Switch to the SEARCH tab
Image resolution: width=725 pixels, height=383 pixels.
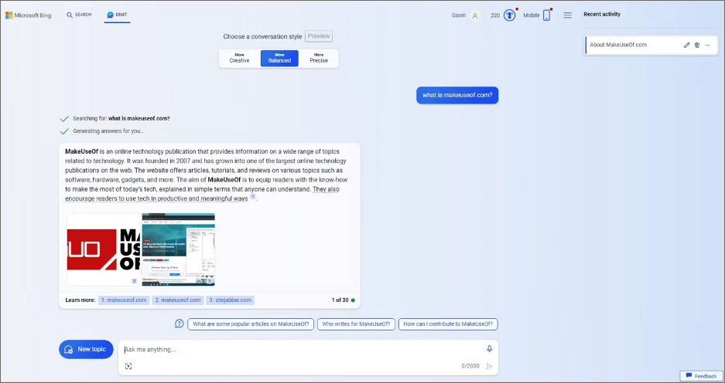click(79, 15)
